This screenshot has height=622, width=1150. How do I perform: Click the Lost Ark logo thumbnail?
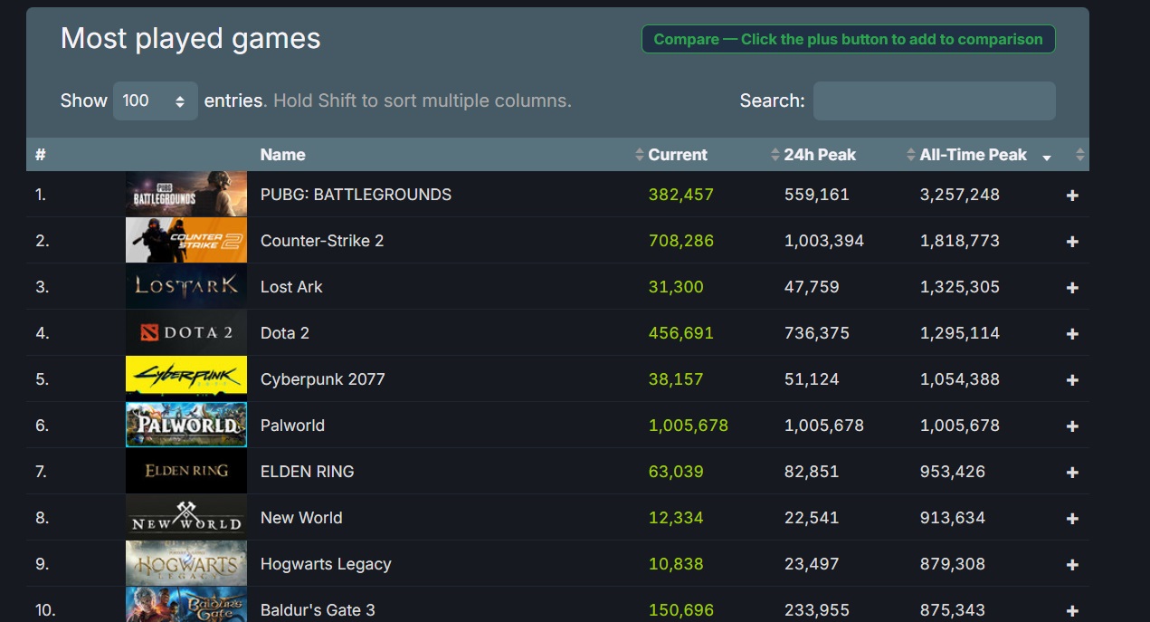tap(186, 286)
